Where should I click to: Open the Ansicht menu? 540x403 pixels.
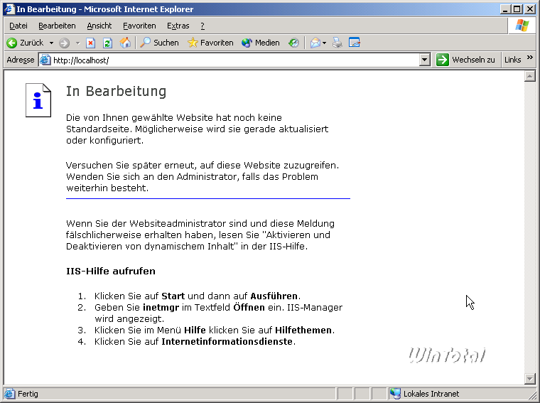99,26
